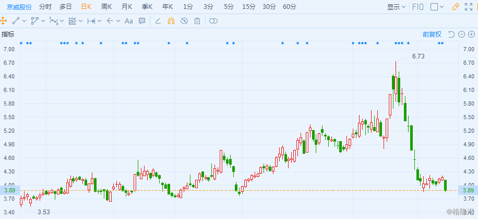
Task: Click the candlestick at the 3.53 low
Action: pyautogui.click(x=21, y=201)
